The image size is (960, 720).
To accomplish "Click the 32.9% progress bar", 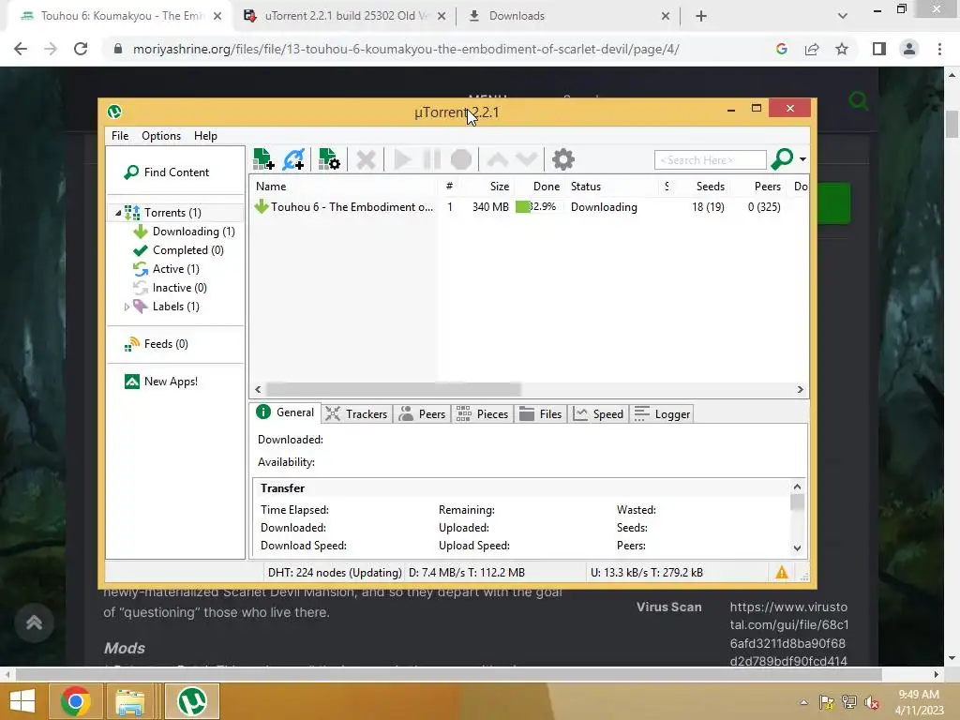I will [x=537, y=207].
